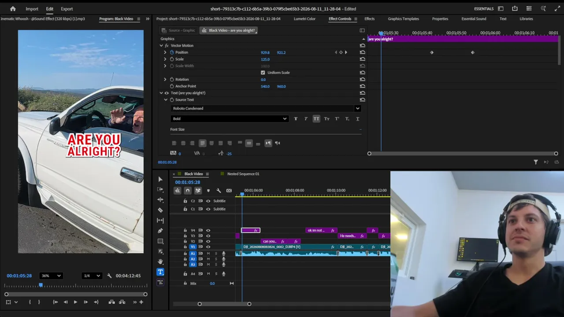Open timeline display settings wrench
The width and height of the screenshot is (564, 317).
pos(219,191)
